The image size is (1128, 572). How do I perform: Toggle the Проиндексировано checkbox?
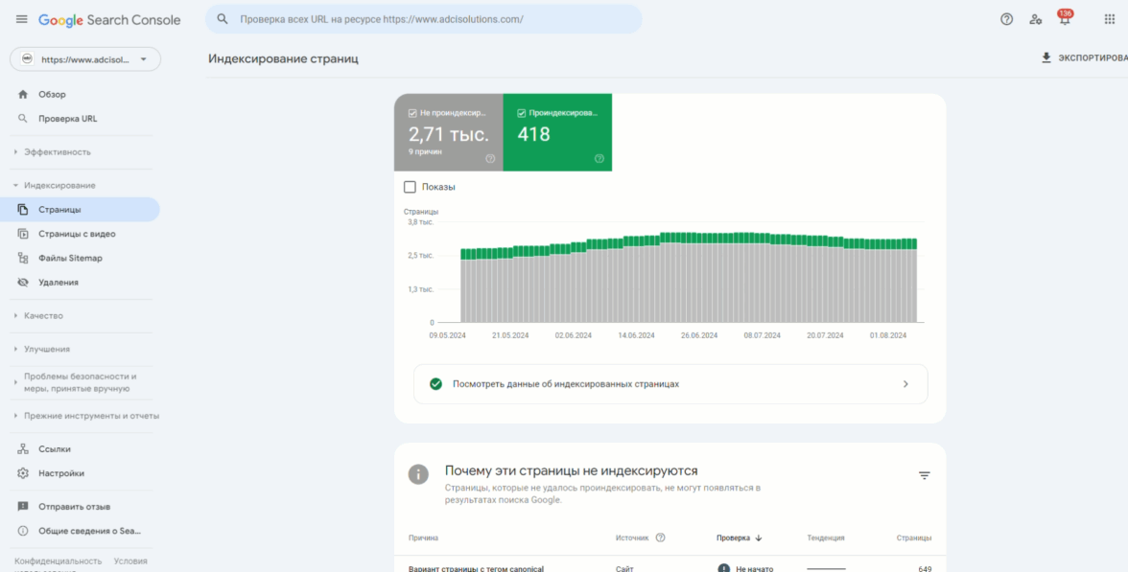522,112
